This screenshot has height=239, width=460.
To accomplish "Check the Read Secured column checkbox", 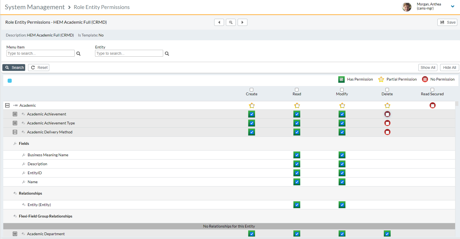I will (x=432, y=90).
